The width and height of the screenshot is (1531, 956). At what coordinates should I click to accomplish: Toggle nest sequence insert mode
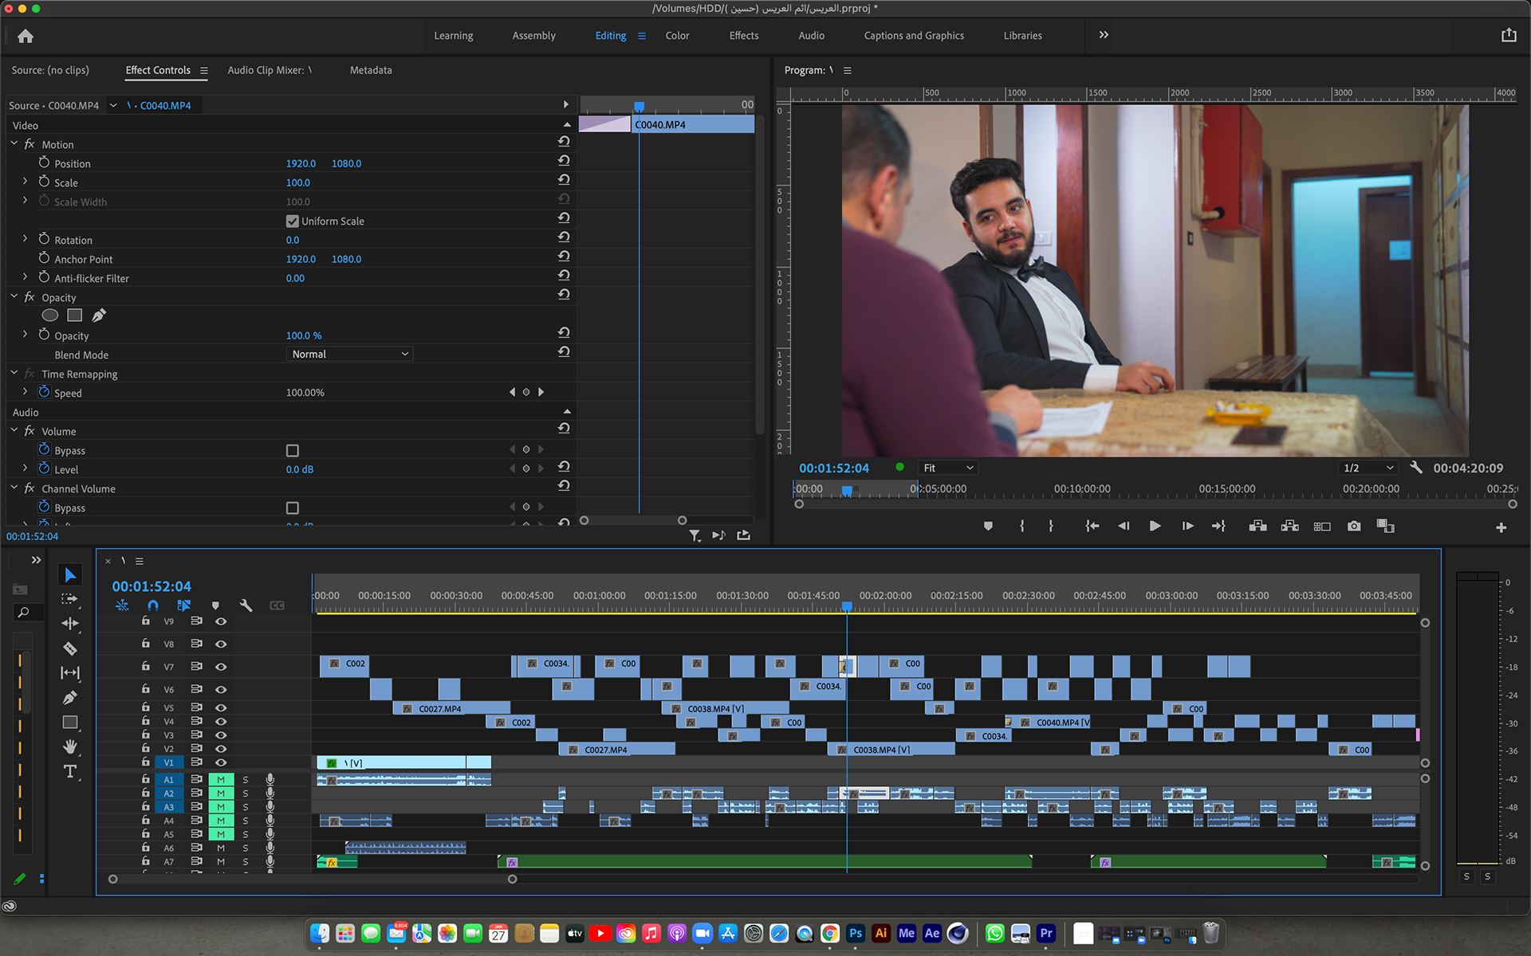(122, 605)
